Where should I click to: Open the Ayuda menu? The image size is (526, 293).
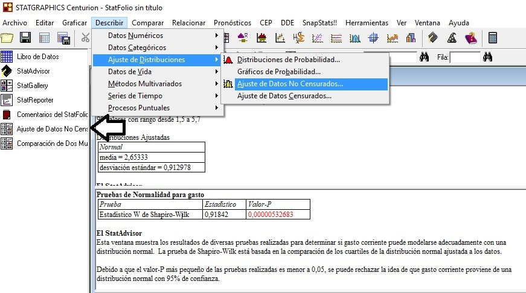coord(459,23)
